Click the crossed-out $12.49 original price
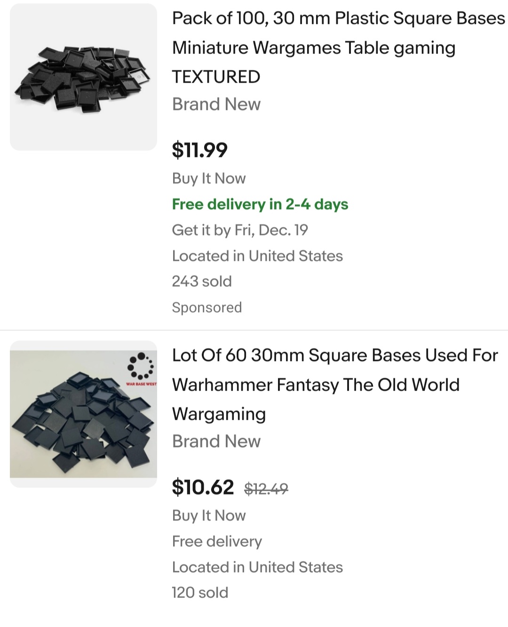 (x=266, y=489)
